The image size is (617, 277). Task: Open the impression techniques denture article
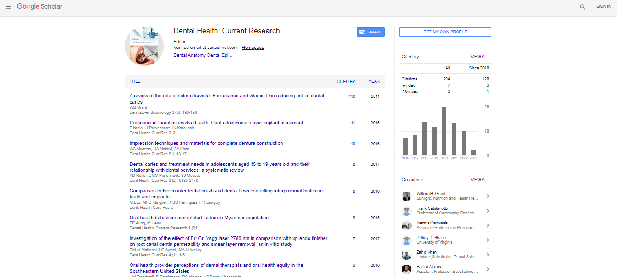(x=206, y=143)
